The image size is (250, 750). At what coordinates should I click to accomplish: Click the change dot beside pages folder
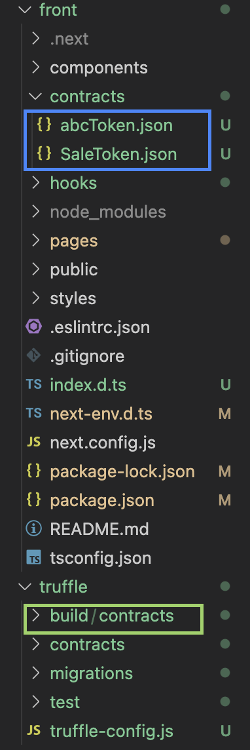pos(225,240)
